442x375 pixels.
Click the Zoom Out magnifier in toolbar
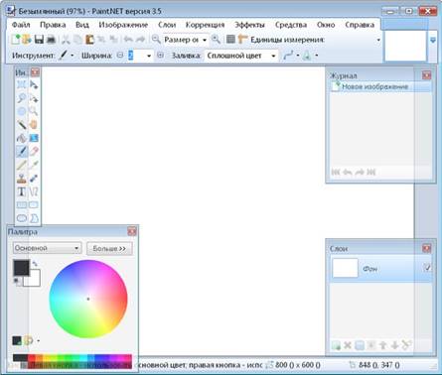click(156, 40)
